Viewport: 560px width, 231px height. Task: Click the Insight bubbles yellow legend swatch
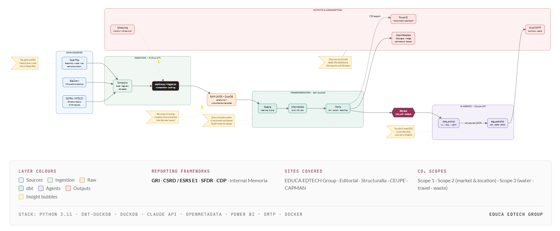[21, 197]
